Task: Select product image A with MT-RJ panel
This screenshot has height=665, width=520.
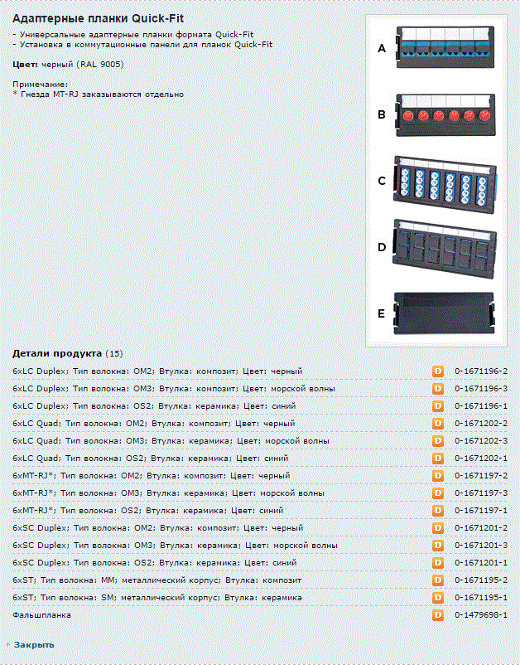Action: click(445, 47)
